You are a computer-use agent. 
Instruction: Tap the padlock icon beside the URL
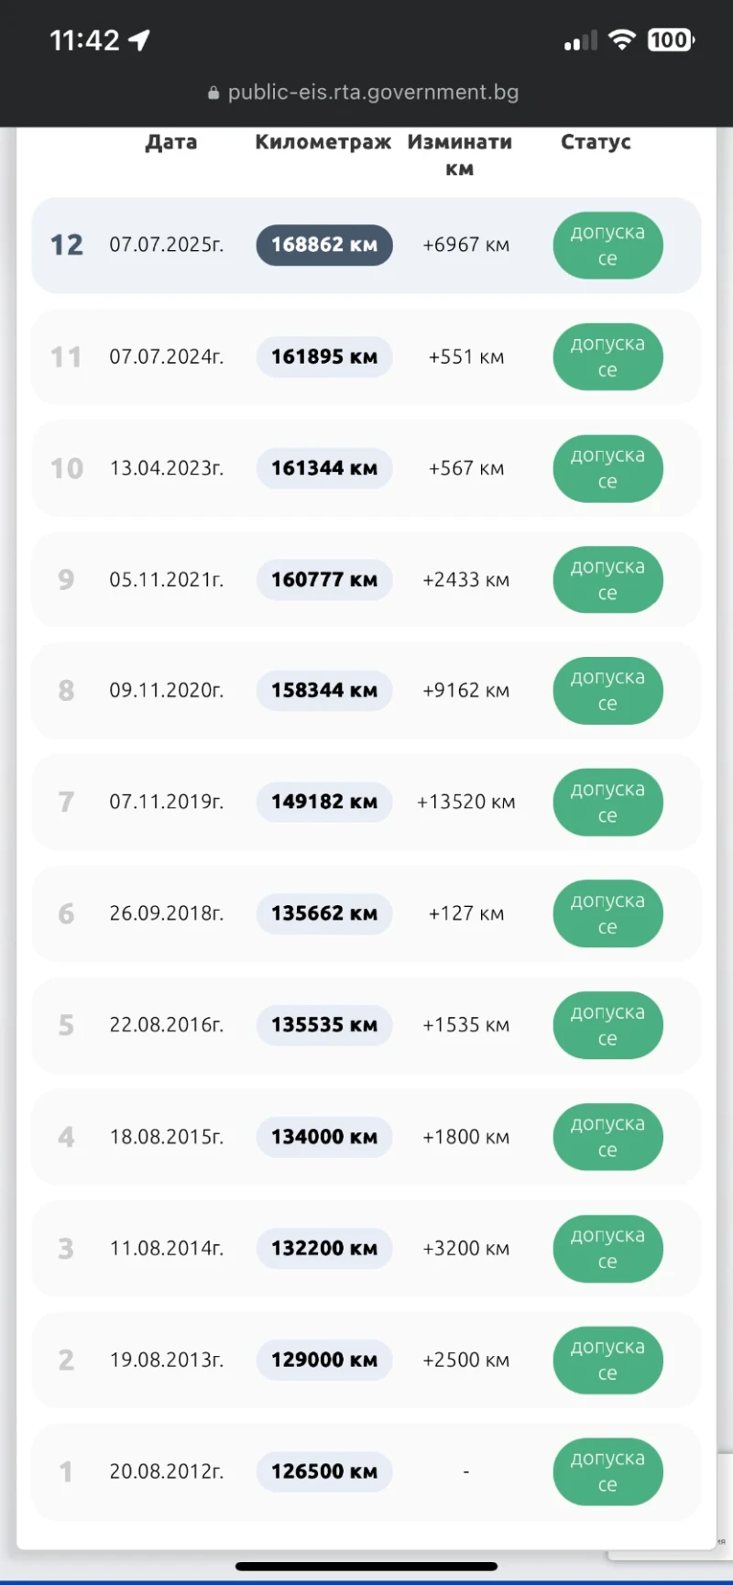click(213, 93)
